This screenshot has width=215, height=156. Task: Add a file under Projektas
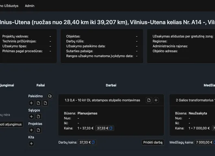click(x=31, y=130)
